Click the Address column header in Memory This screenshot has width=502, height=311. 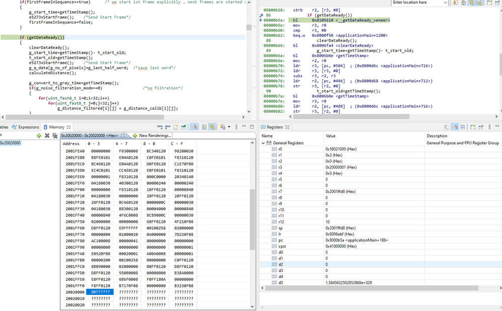tap(71, 143)
